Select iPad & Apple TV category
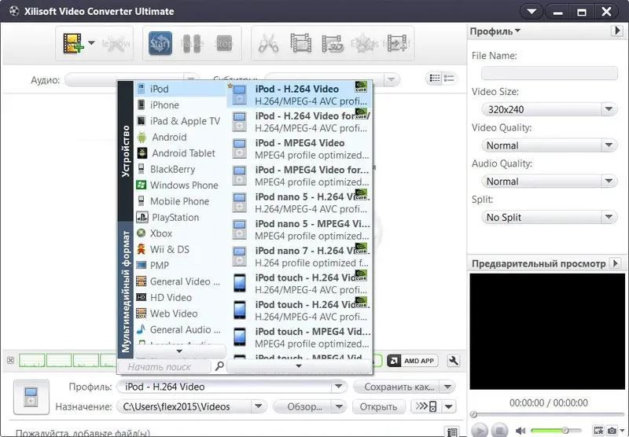 point(180,121)
